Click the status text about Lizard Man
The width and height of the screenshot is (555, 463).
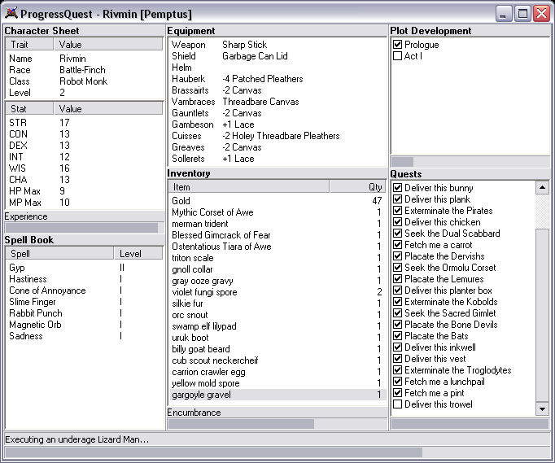pos(76,439)
